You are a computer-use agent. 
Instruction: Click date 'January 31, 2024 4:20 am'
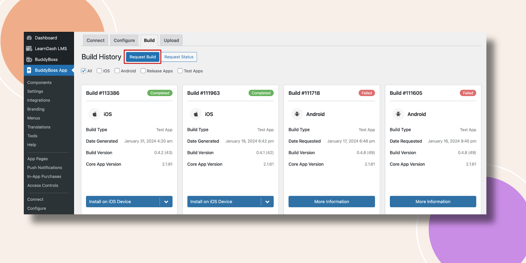(x=148, y=141)
